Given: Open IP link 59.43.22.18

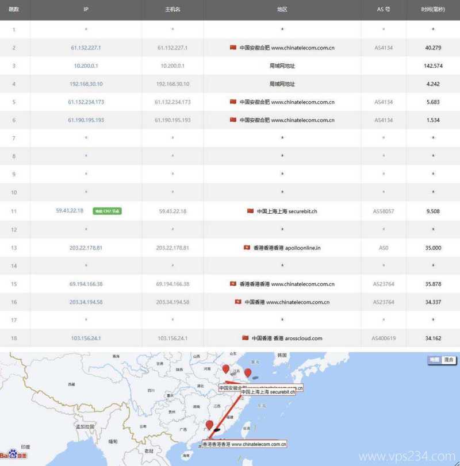Looking at the screenshot, I should point(70,211).
